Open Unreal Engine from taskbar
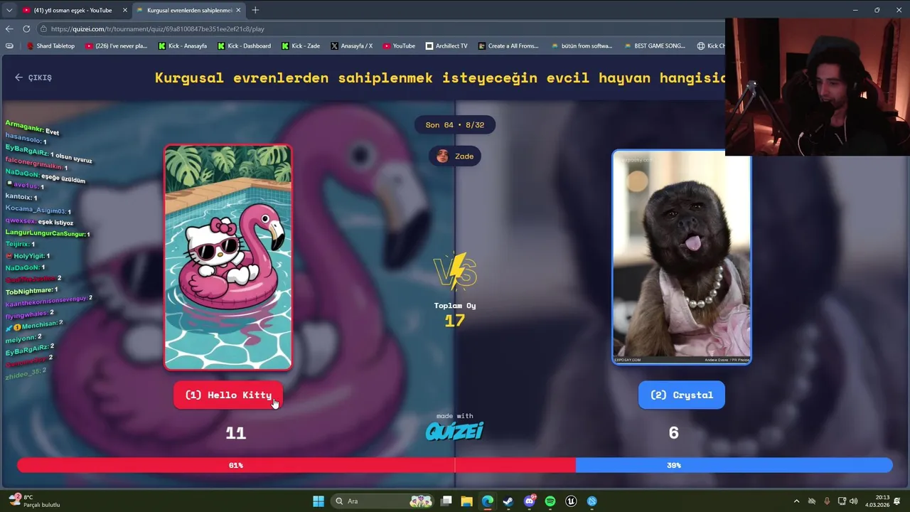The width and height of the screenshot is (910, 512). click(571, 501)
